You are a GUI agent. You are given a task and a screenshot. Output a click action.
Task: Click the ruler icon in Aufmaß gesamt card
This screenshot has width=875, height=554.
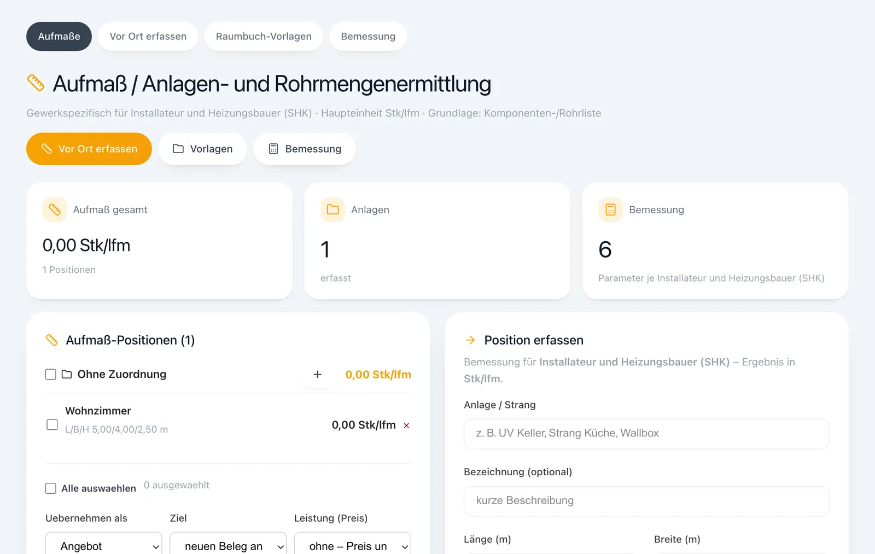(55, 209)
